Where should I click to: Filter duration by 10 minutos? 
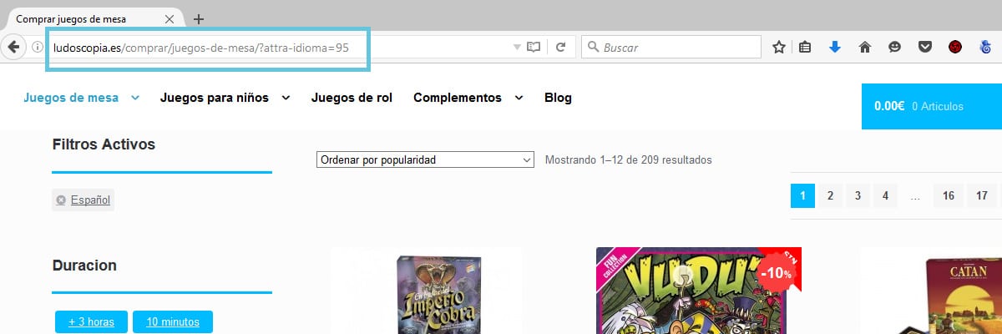173,321
